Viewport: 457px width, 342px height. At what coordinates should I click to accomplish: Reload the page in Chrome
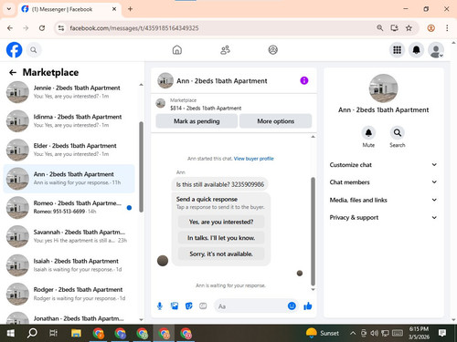42,28
